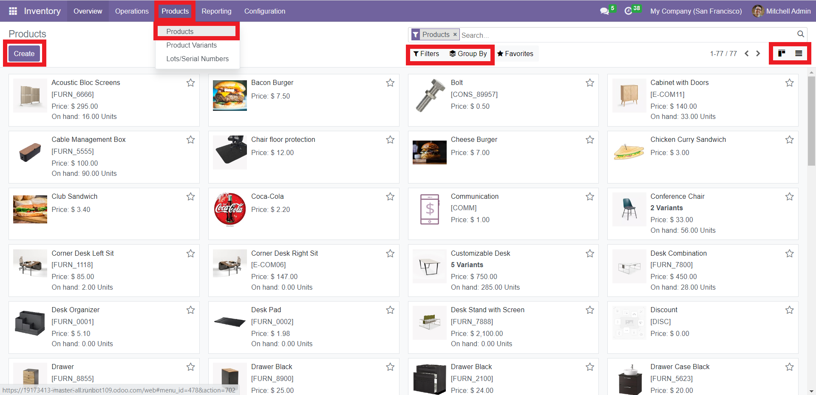Click the Inventory app title

point(42,11)
